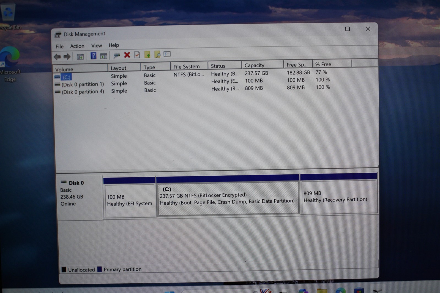440x293 pixels.
Task: Click the 237.57 GB capacity cell
Action: tap(256, 73)
